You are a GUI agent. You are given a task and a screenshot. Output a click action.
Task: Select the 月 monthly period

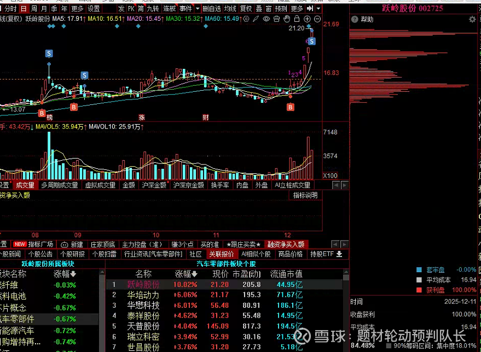pos(44,9)
